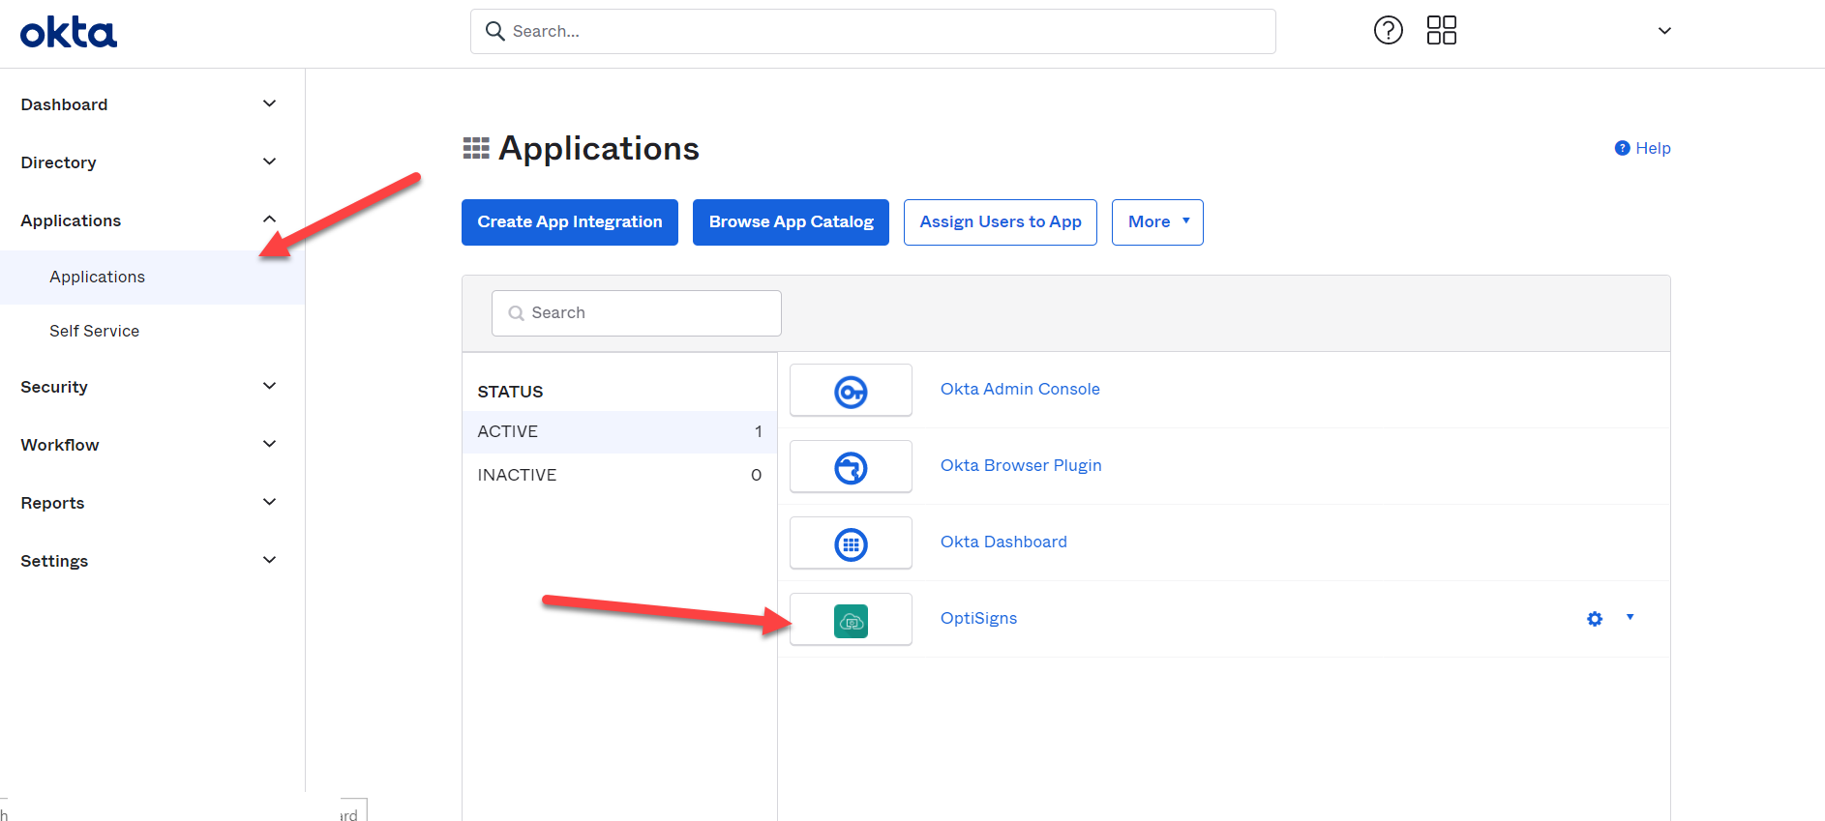Click the Okta Dashboard app icon
1825x821 pixels.
[x=851, y=543]
